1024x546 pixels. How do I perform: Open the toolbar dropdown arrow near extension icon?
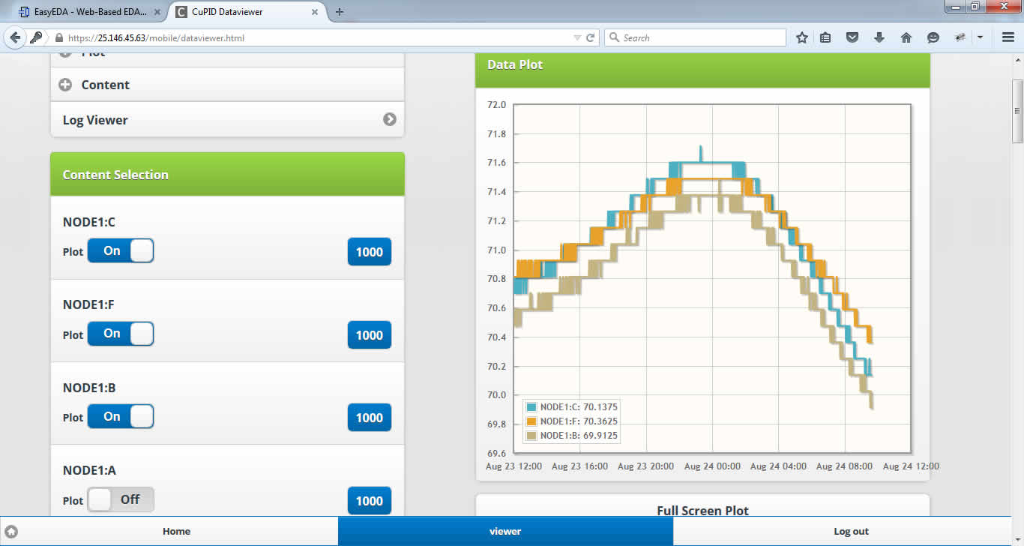pos(980,37)
